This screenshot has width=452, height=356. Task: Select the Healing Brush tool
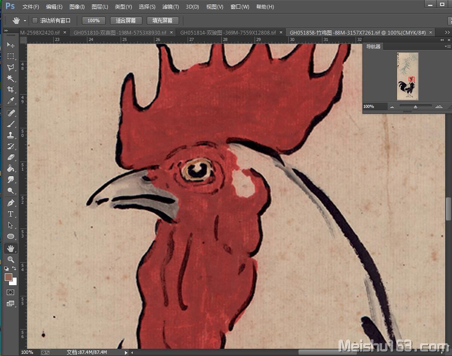pyautogui.click(x=11, y=113)
